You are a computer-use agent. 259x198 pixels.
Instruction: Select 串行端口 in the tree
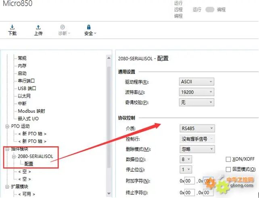tap(26, 81)
